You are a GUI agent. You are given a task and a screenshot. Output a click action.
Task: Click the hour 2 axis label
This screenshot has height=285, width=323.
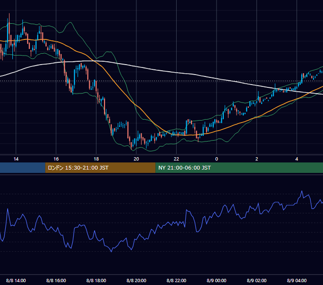256,159
